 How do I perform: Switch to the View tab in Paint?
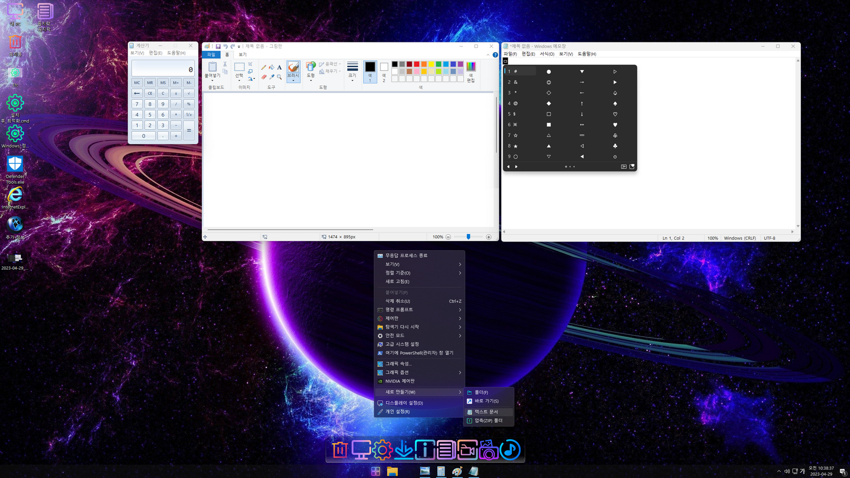(243, 55)
